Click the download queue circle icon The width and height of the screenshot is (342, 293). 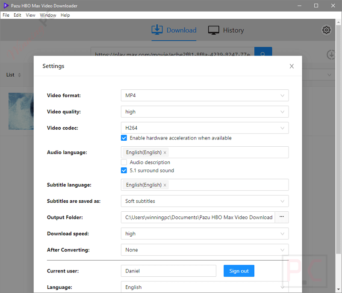(x=331, y=55)
